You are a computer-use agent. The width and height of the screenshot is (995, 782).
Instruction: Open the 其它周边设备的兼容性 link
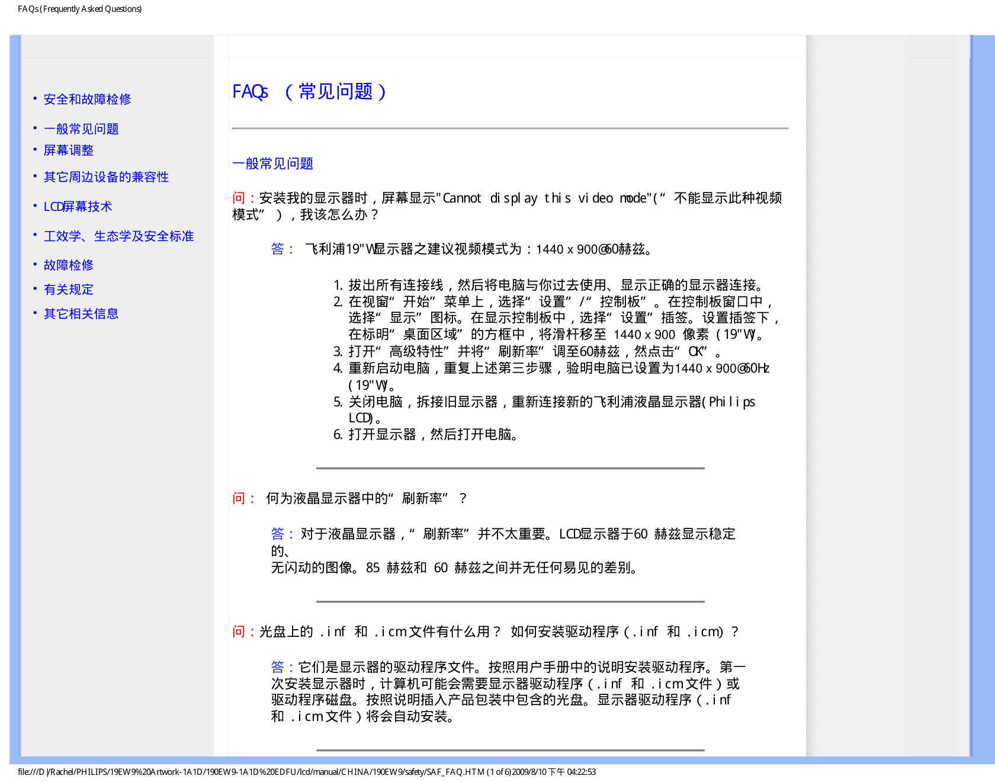coord(106,177)
